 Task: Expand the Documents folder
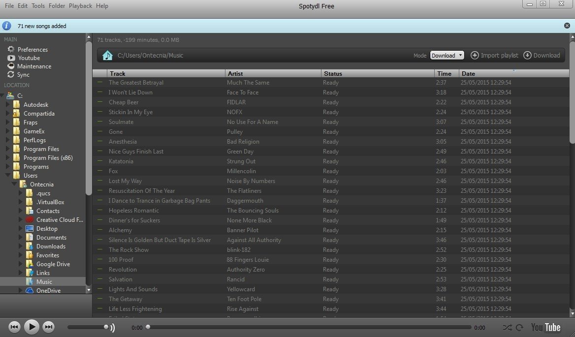(21, 237)
